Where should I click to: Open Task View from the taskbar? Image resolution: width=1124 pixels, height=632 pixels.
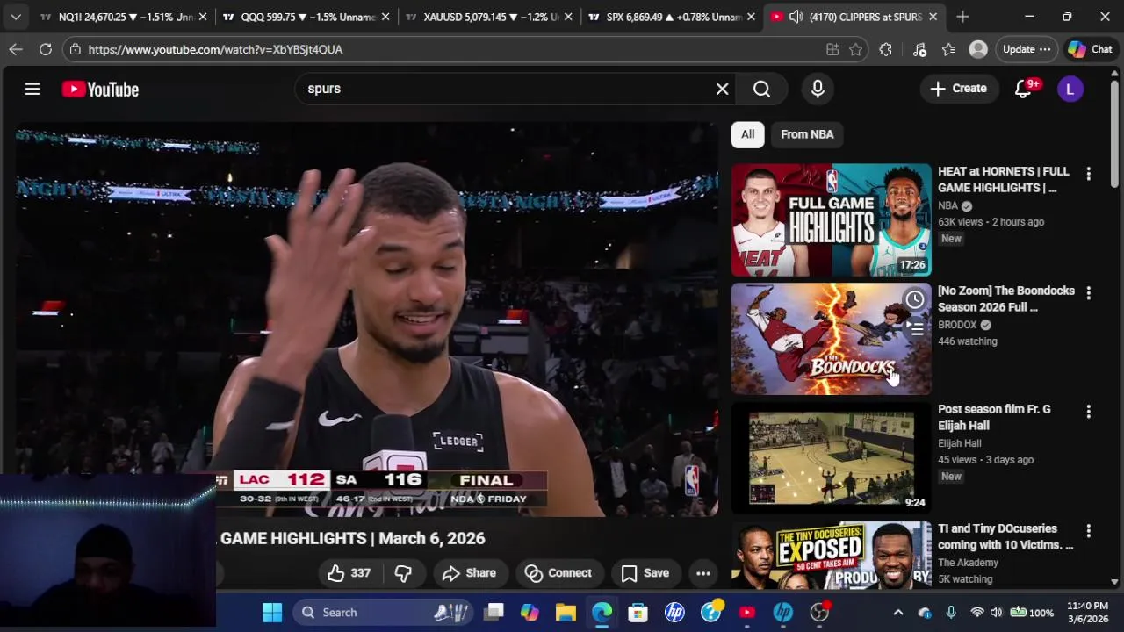tap(494, 612)
